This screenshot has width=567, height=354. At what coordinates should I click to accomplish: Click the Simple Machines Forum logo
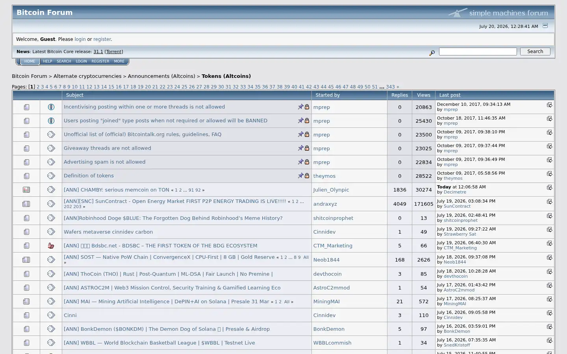(498, 13)
